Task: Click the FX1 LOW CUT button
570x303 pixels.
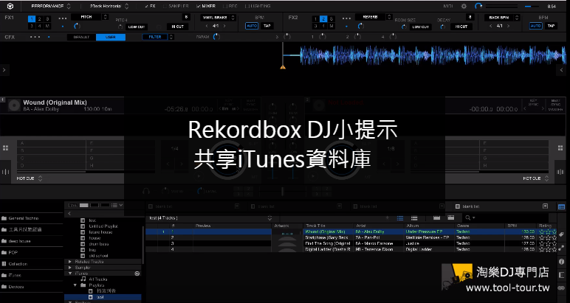Action: point(137,27)
